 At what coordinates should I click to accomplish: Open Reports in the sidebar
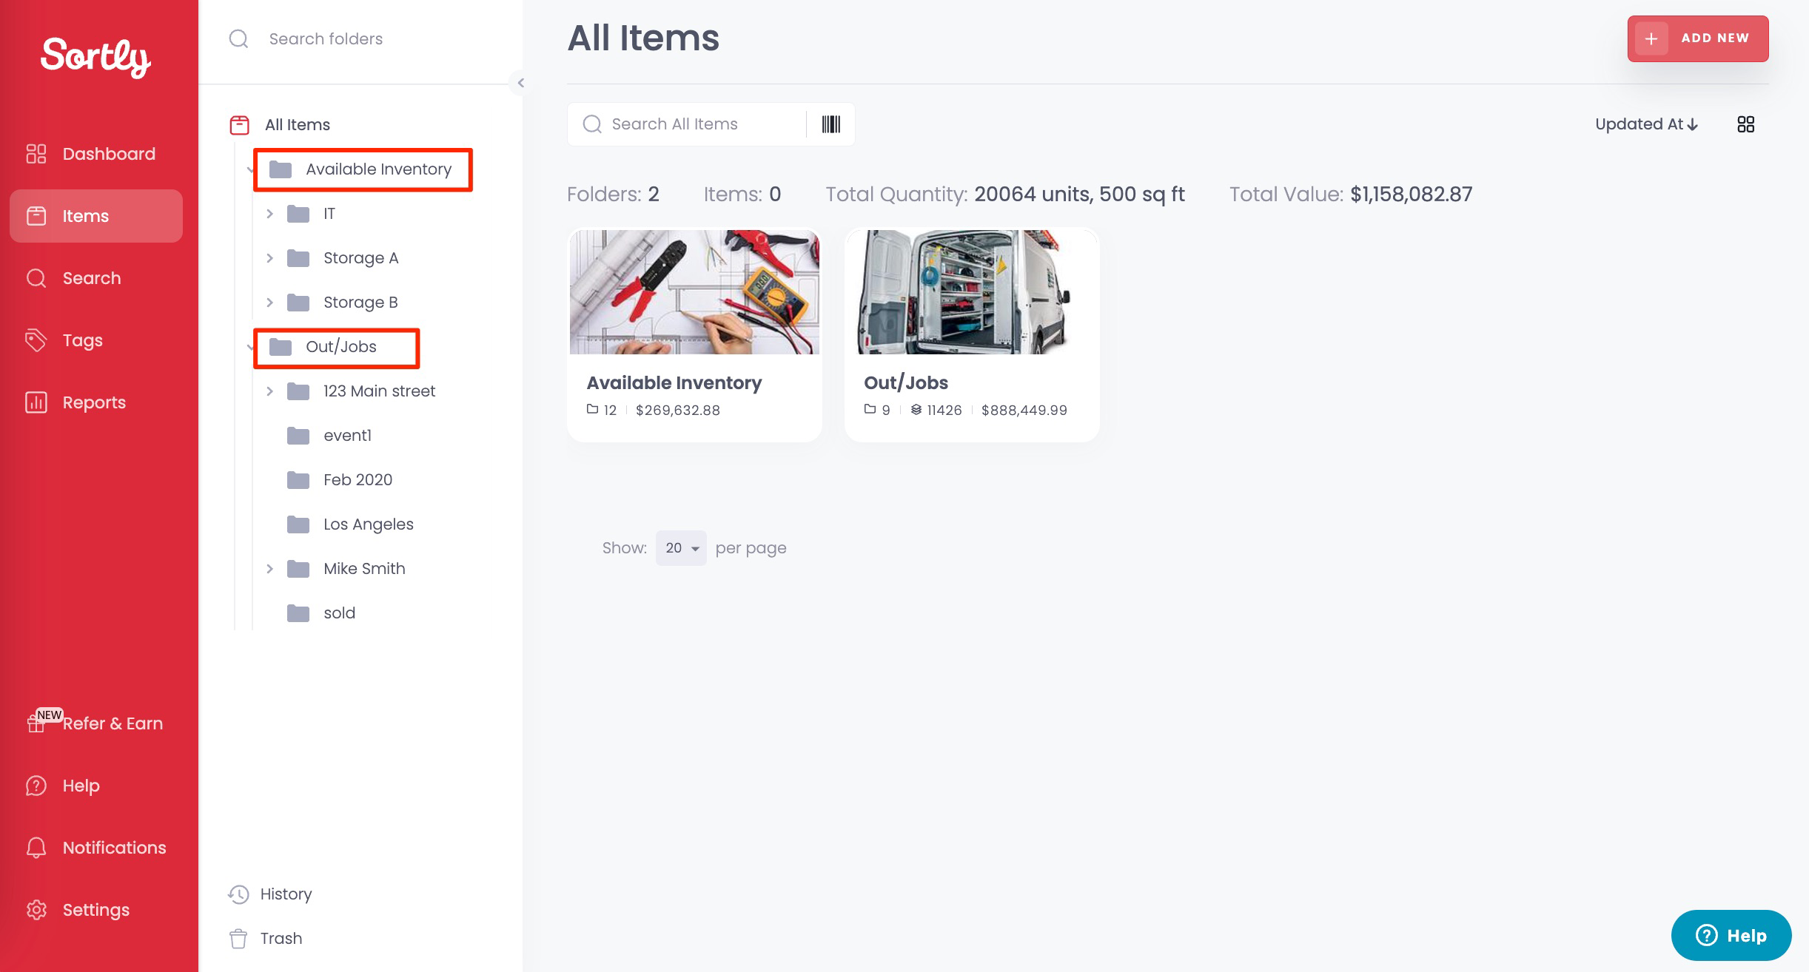96,402
